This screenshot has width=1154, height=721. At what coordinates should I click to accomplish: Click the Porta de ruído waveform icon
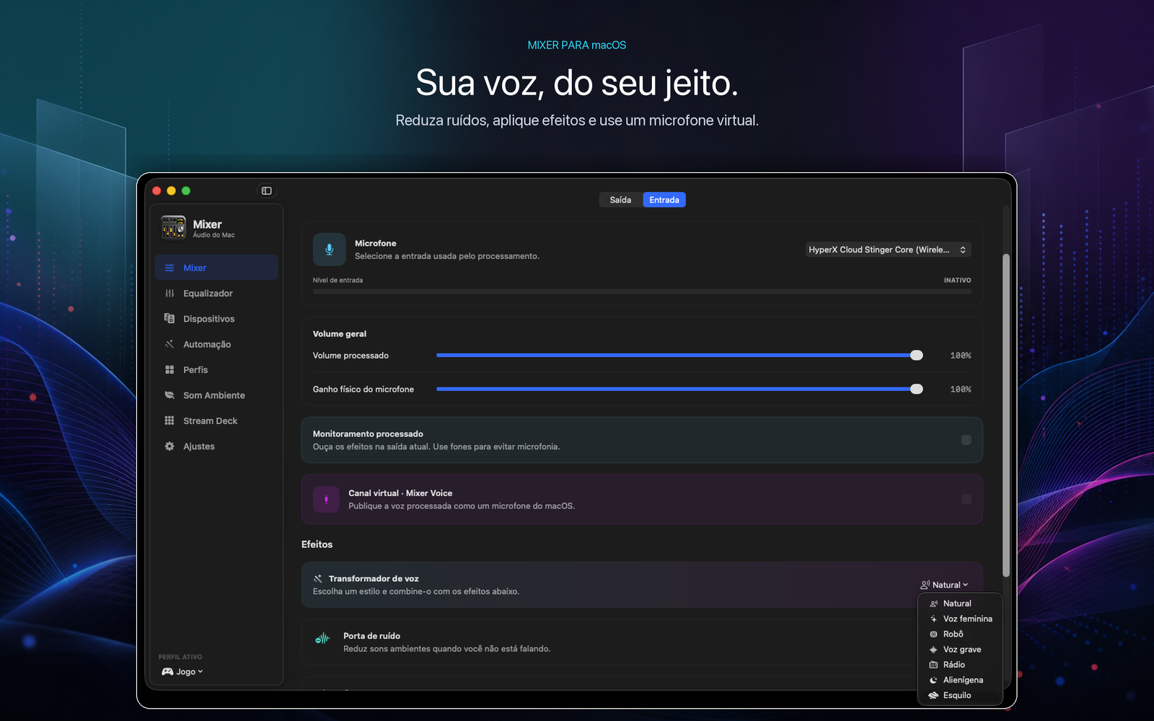pyautogui.click(x=322, y=638)
